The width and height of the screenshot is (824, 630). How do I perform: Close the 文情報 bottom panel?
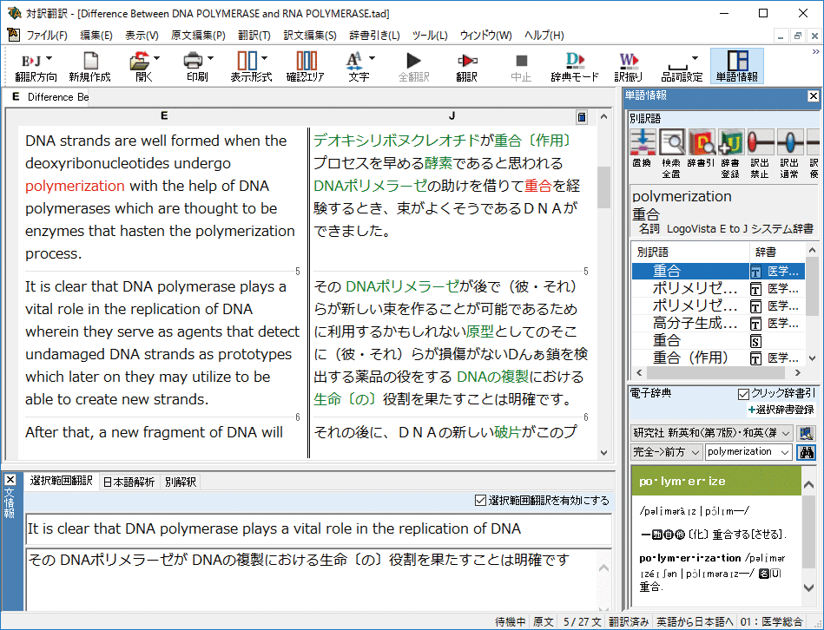point(10,479)
